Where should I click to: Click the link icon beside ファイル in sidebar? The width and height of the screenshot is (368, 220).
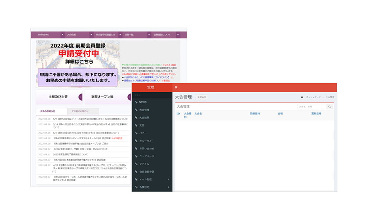tap(136, 164)
